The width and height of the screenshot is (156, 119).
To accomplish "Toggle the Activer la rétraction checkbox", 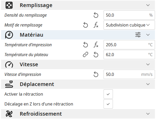I will 108,94.
